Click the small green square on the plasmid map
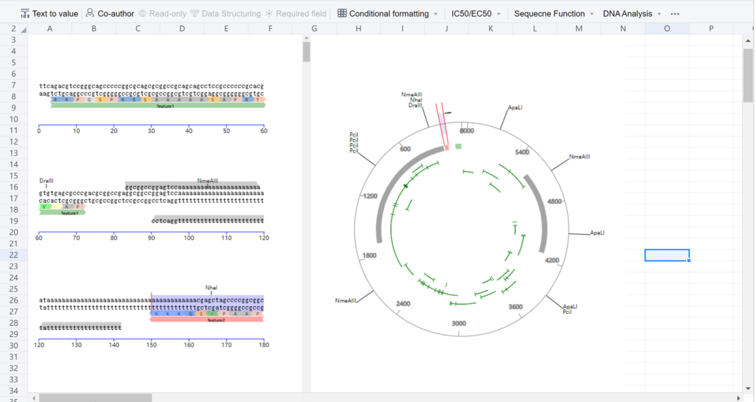The width and height of the screenshot is (756, 402). [x=458, y=146]
